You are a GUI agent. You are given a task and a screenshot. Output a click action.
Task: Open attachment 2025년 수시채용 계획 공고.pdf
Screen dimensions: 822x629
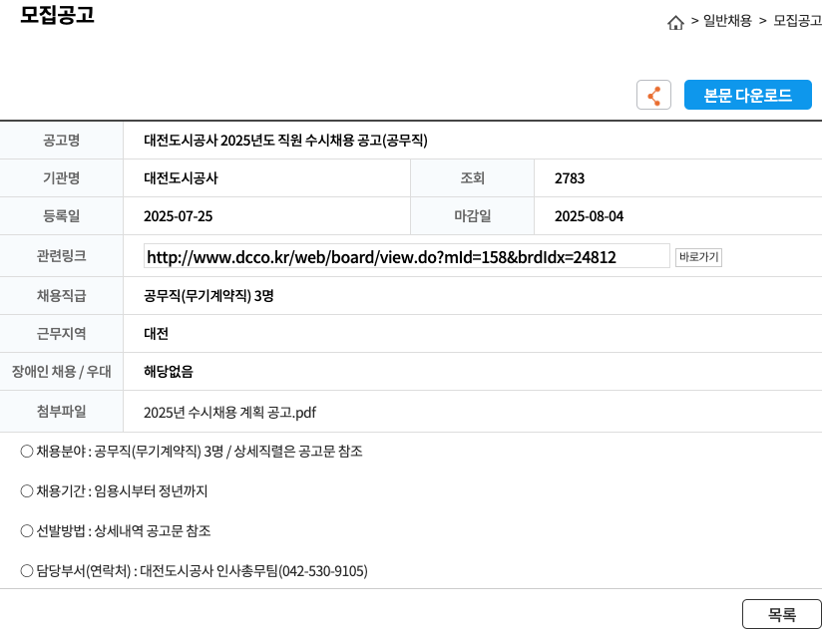coord(229,413)
